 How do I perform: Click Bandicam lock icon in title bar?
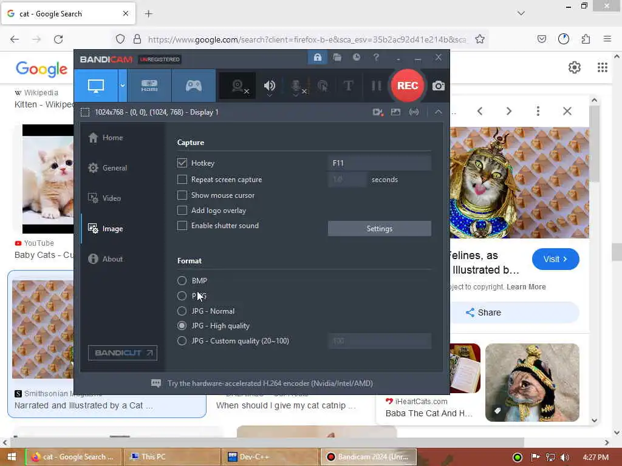[x=317, y=58]
